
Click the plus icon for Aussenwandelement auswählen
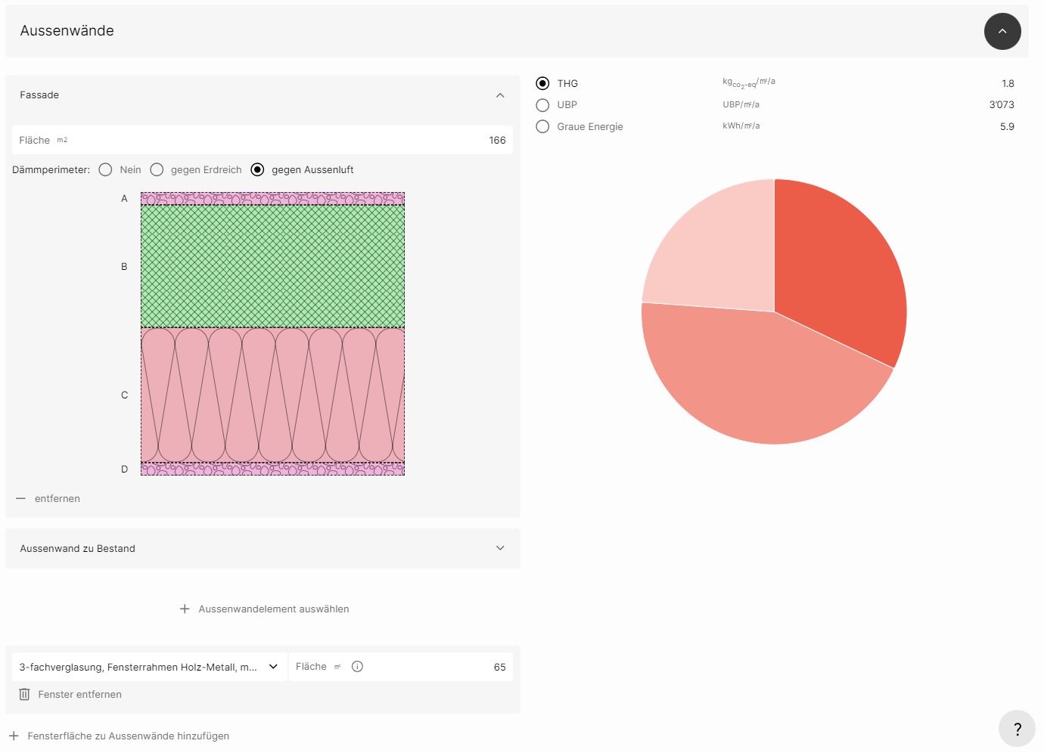[185, 609]
